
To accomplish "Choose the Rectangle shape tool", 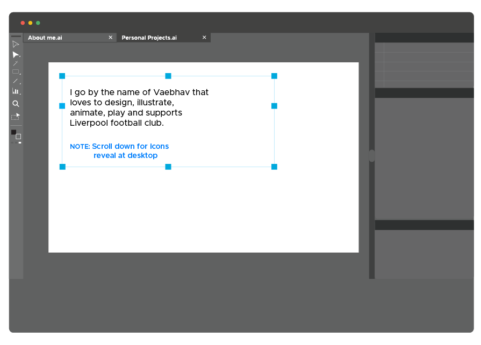I will click(x=16, y=72).
